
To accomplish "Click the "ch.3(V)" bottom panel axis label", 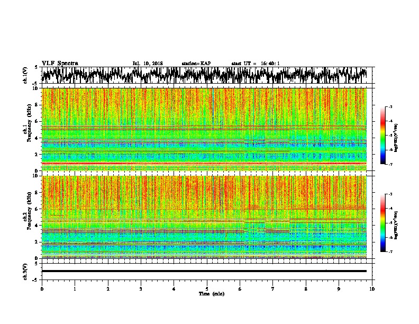I will 25,272.
